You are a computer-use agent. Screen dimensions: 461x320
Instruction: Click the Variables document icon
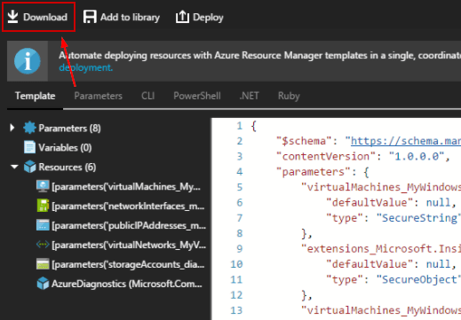[x=29, y=147]
